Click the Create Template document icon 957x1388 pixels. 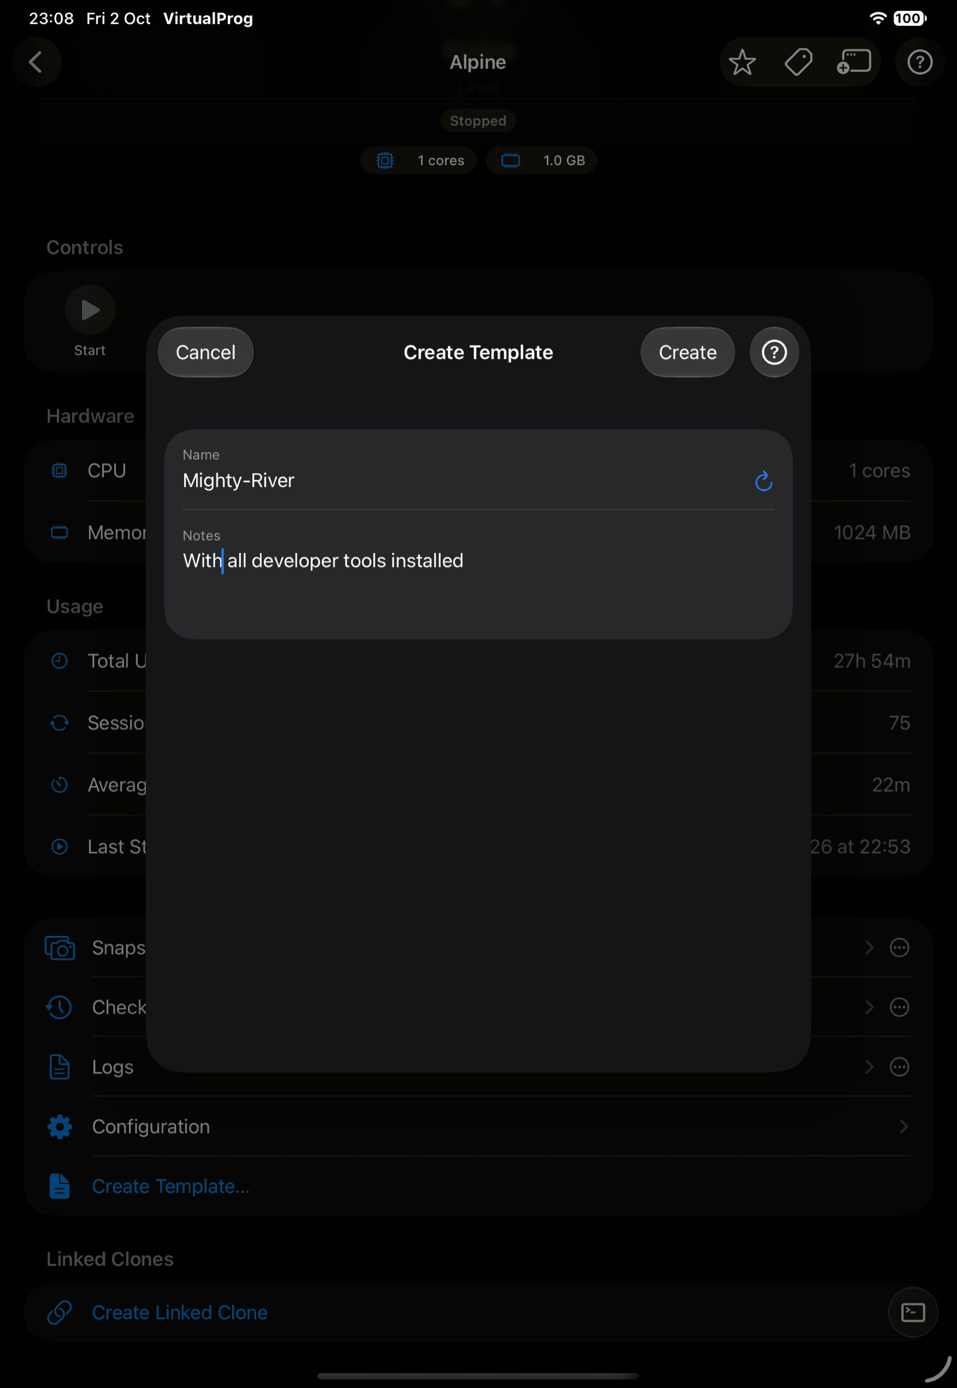click(59, 1185)
